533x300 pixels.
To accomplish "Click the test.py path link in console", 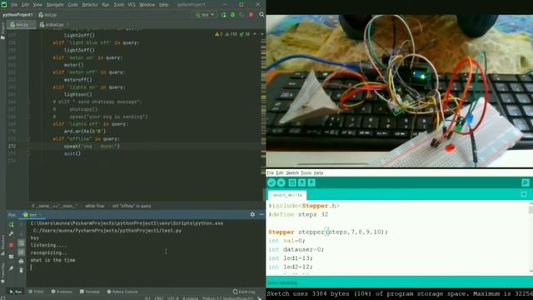I will [107, 231].
